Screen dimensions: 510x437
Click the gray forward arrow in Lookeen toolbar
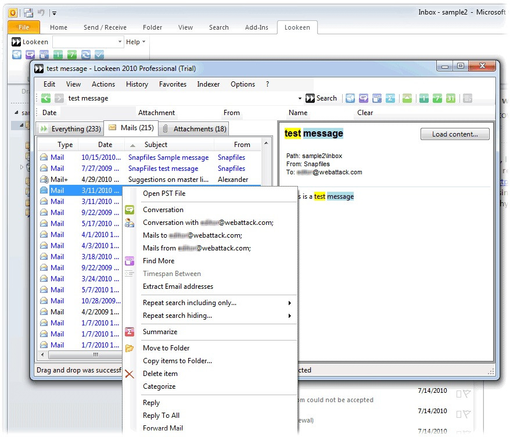(x=59, y=98)
